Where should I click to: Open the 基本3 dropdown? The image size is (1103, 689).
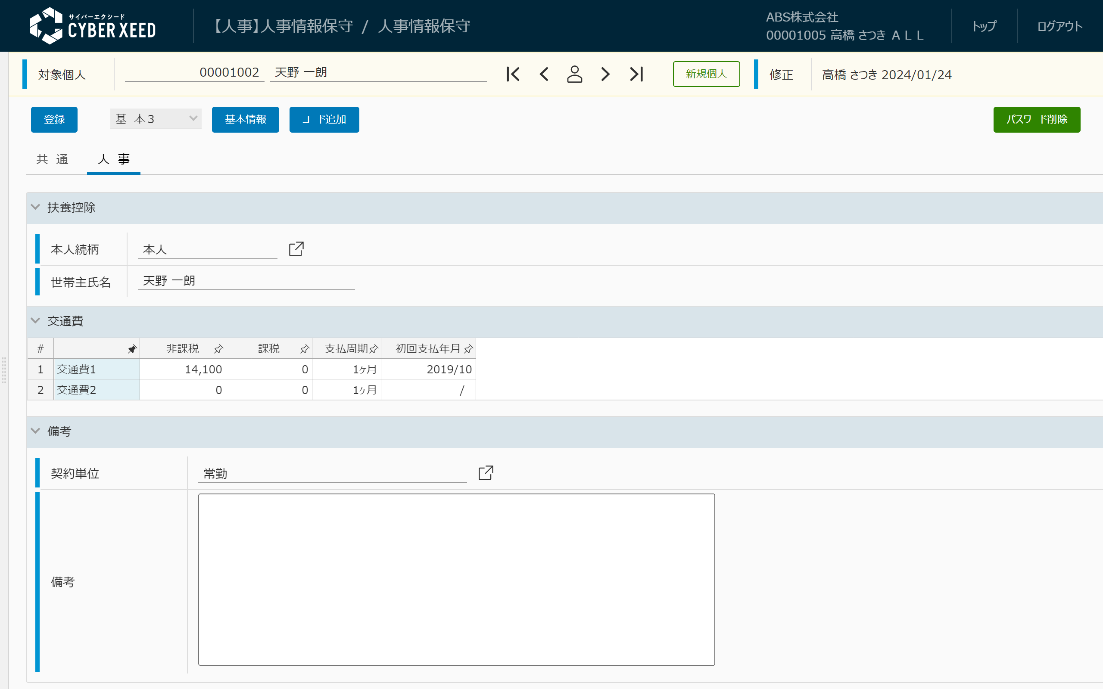coord(156,119)
